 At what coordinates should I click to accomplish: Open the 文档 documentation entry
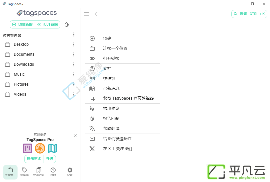[123, 68]
